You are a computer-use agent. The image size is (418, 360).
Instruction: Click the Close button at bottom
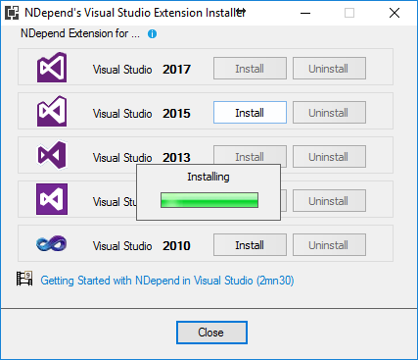pyautogui.click(x=211, y=333)
